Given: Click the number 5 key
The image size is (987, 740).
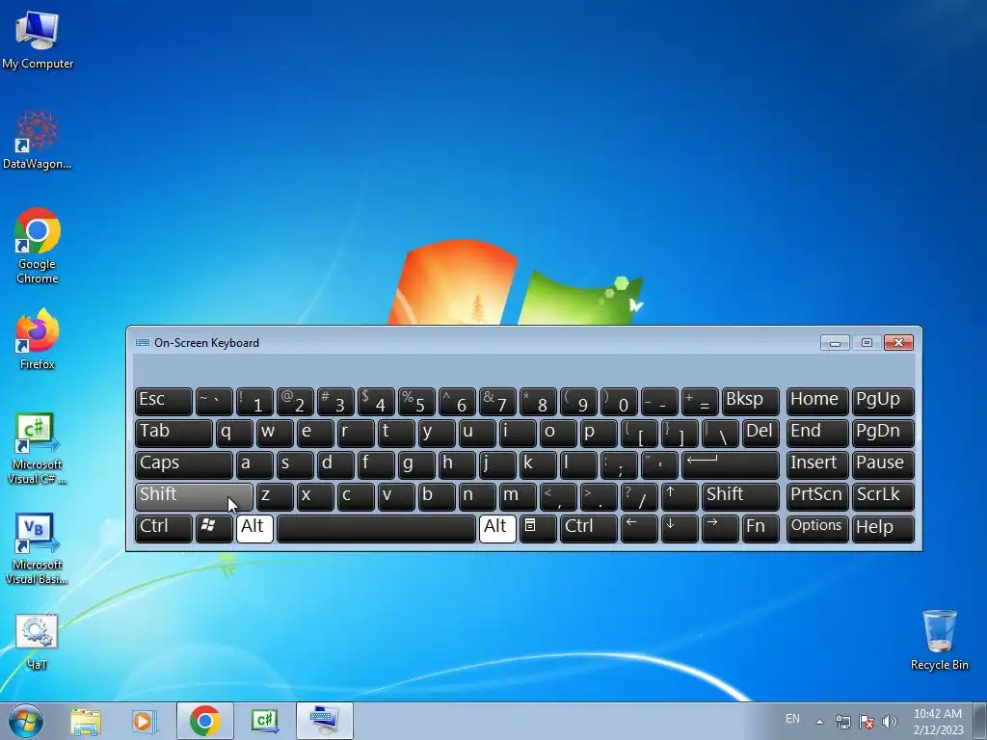Looking at the screenshot, I should [416, 402].
